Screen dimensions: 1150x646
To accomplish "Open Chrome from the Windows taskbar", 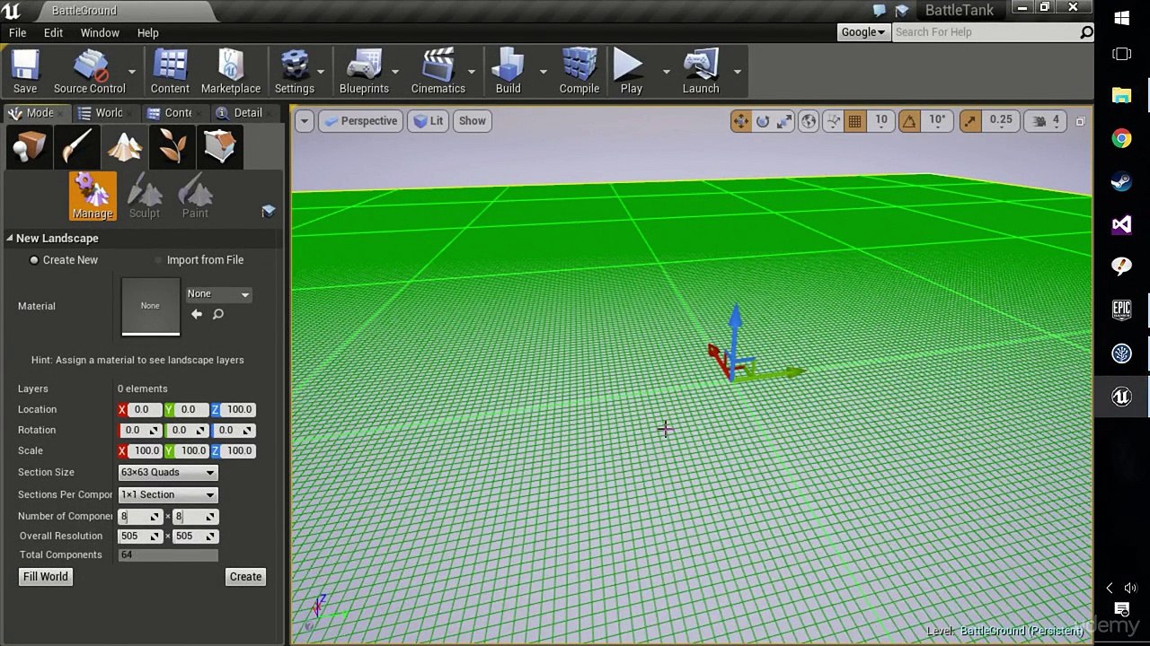I will point(1121,138).
